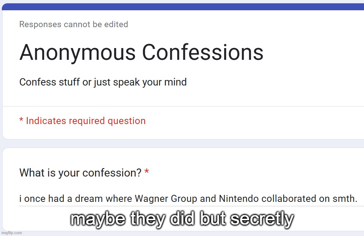Image resolution: width=364 pixels, height=236 pixels.
Task: Select the confession answer input field
Action: pyautogui.click(x=183, y=199)
